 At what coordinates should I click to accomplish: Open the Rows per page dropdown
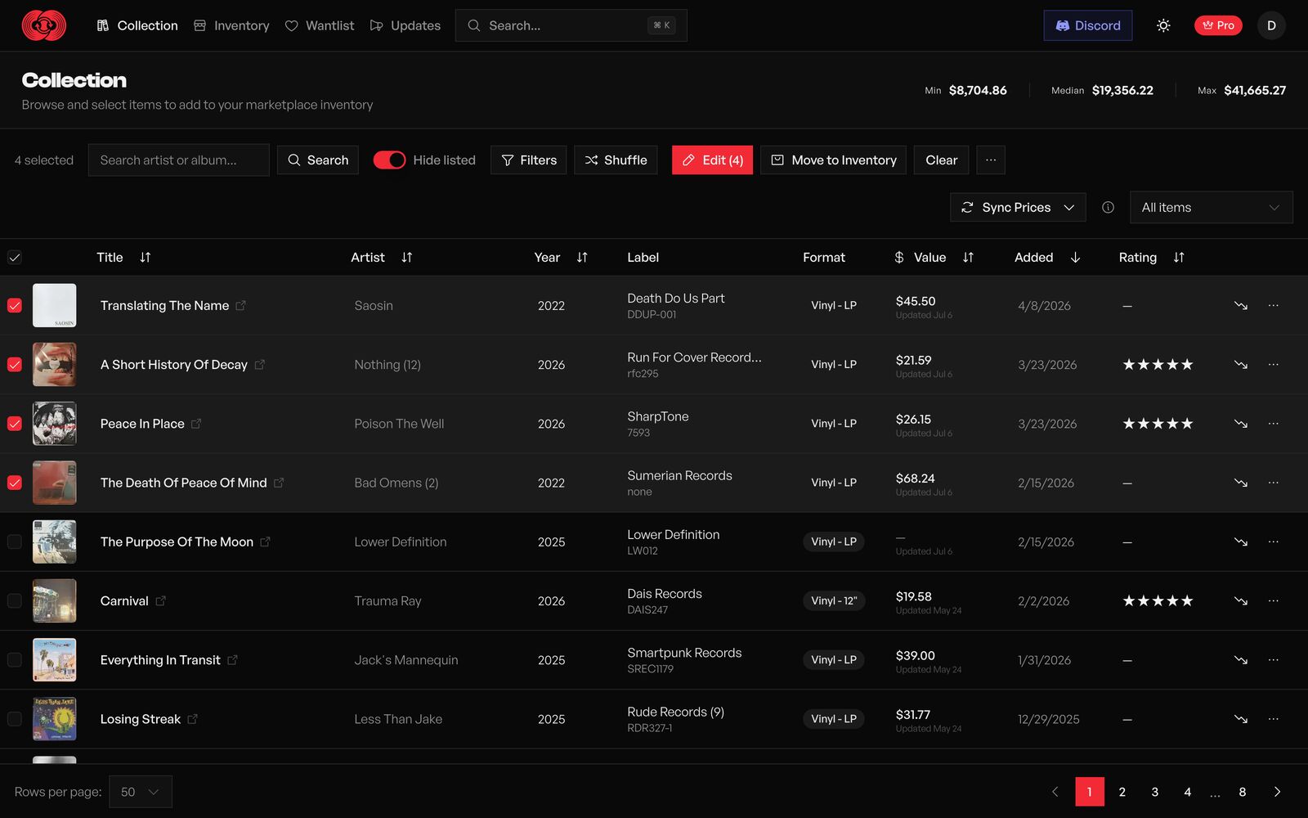141,792
